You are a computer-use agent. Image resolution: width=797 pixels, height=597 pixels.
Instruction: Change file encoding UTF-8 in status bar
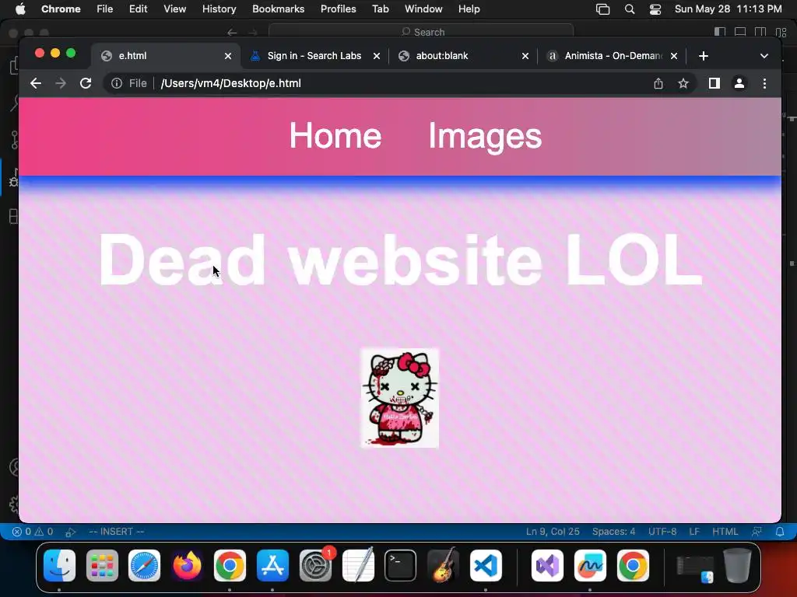(x=662, y=532)
